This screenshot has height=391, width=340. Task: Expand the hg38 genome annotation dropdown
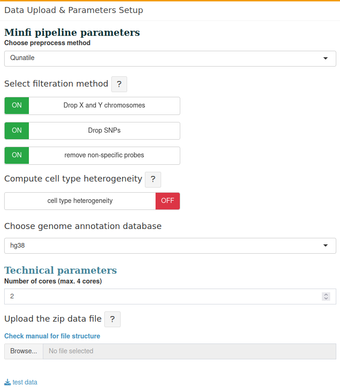click(170, 246)
